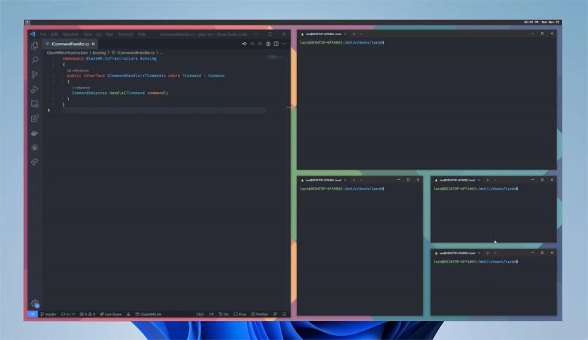The height and width of the screenshot is (340, 588).
Task: Click the master branch status item
Action: 49,314
